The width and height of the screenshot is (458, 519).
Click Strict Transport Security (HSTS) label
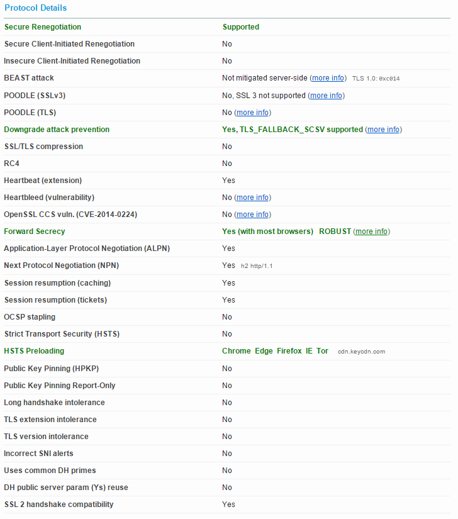coord(62,334)
